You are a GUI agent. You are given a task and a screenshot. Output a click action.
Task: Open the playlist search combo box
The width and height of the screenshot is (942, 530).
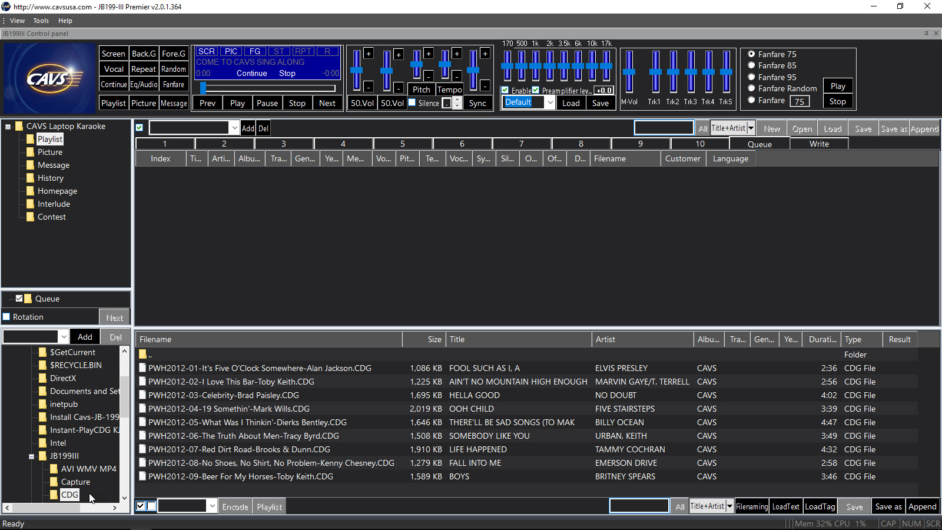click(234, 128)
